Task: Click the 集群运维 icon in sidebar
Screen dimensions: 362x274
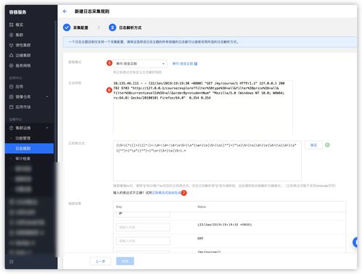Action: (11, 128)
